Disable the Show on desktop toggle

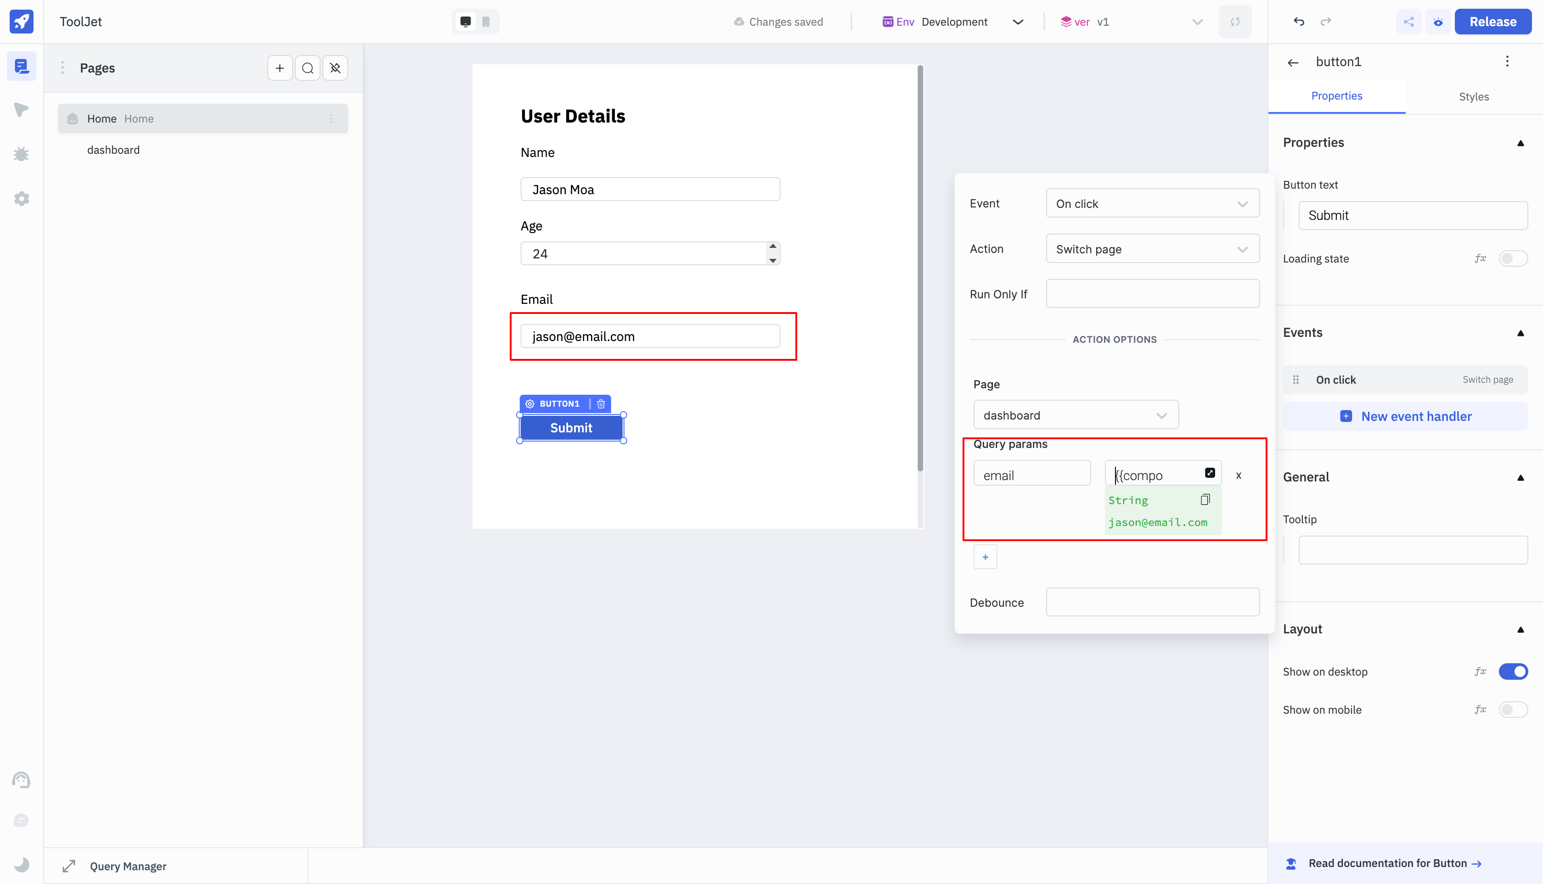[1512, 671]
